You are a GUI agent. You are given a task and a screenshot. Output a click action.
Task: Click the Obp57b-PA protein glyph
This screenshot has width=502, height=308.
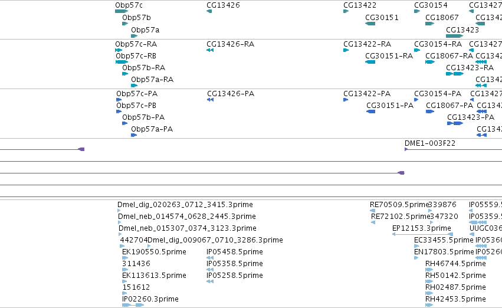point(125,123)
